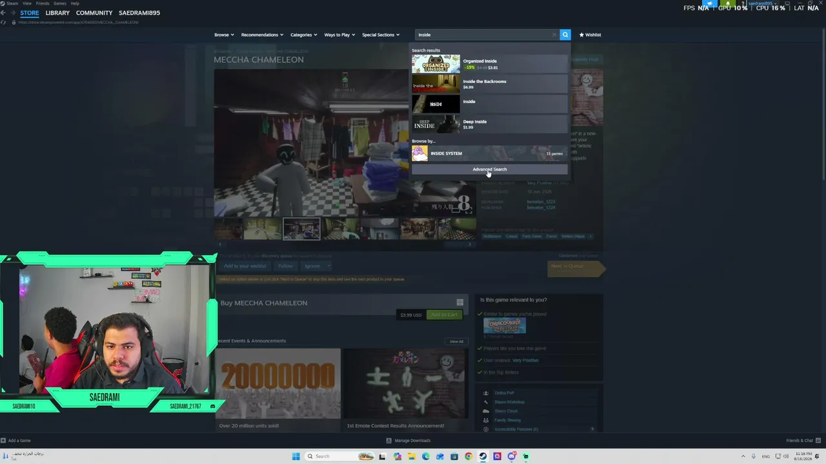
Task: Open the Windows Start menu
Action: [x=296, y=456]
